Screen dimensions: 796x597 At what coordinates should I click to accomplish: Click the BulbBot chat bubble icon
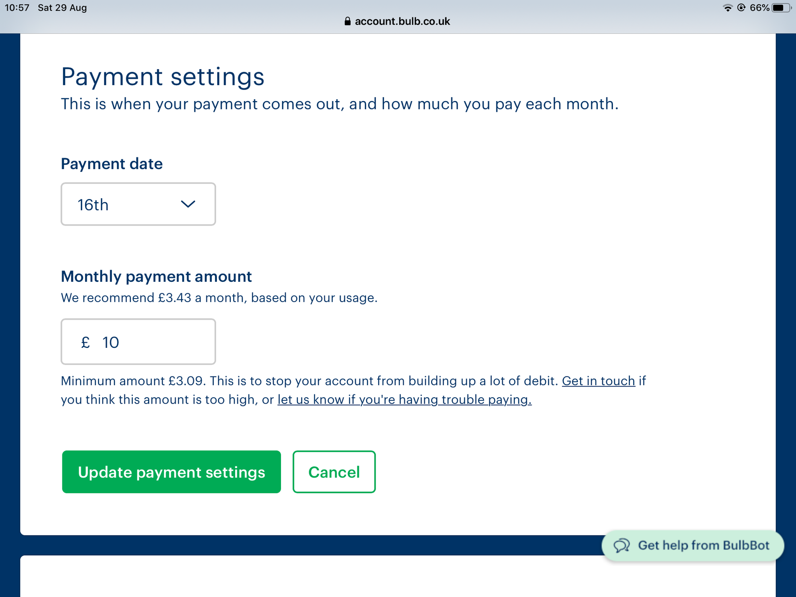[621, 545]
